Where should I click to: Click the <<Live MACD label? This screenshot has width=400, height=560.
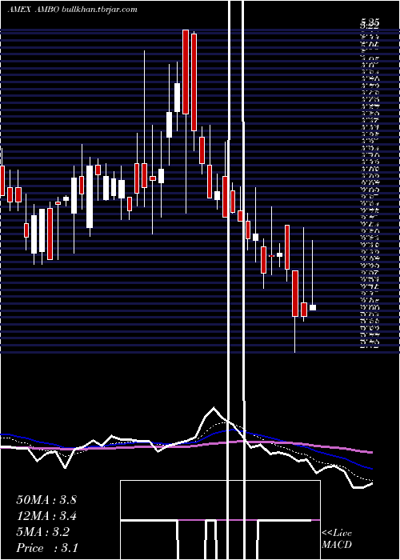coord(337,539)
